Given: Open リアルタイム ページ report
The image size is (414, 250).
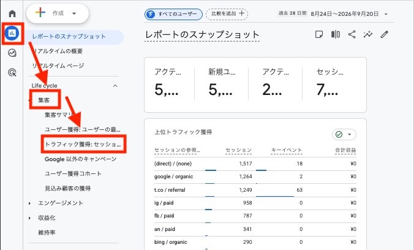Looking at the screenshot, I should (x=58, y=66).
